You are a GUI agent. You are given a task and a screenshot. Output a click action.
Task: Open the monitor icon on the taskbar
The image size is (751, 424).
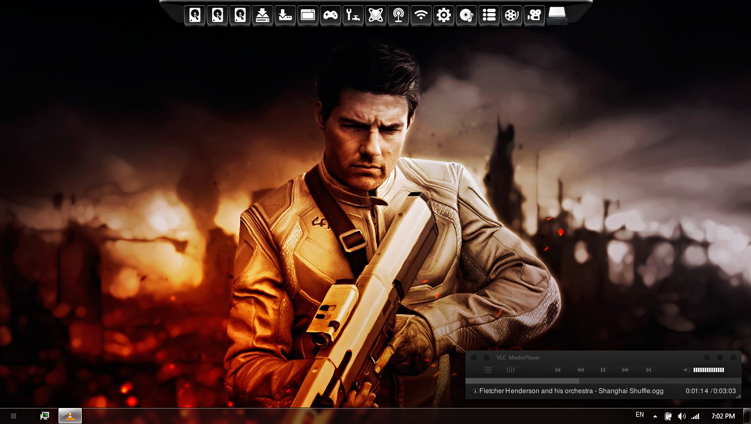point(45,416)
